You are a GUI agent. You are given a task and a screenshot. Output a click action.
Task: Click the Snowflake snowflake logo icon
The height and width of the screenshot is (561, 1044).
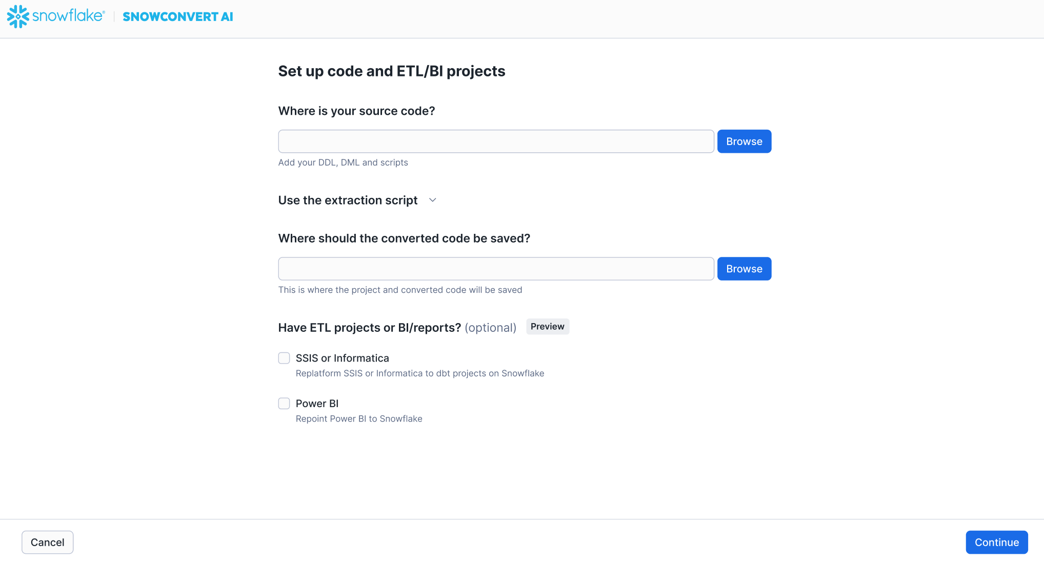18,16
